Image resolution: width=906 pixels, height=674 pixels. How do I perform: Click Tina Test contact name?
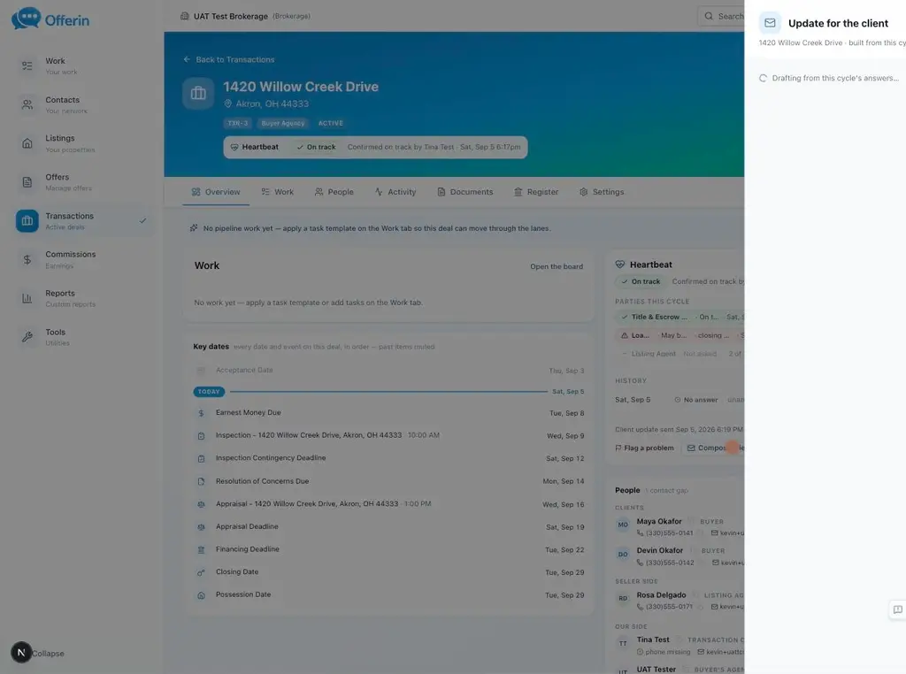pos(653,640)
